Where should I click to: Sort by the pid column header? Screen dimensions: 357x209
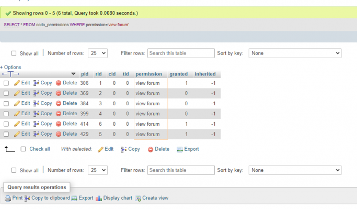click(x=85, y=74)
